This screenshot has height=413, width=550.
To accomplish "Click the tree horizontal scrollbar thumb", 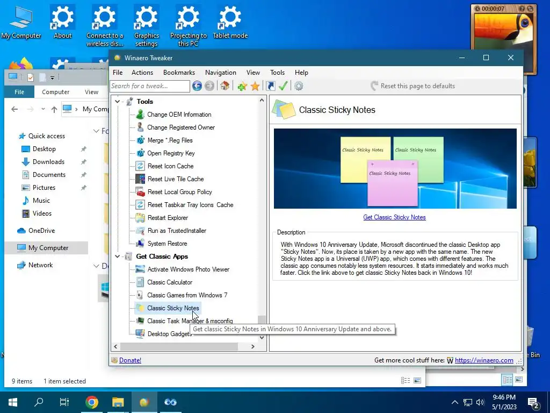I will coord(179,347).
